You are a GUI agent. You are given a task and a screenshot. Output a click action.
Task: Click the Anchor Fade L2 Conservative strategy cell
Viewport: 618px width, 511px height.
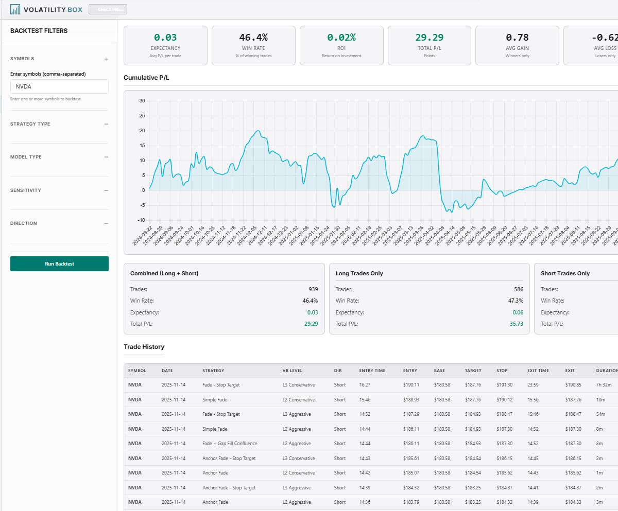(215, 473)
